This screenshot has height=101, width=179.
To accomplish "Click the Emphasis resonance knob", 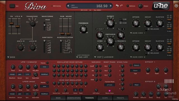I will [110, 41].
